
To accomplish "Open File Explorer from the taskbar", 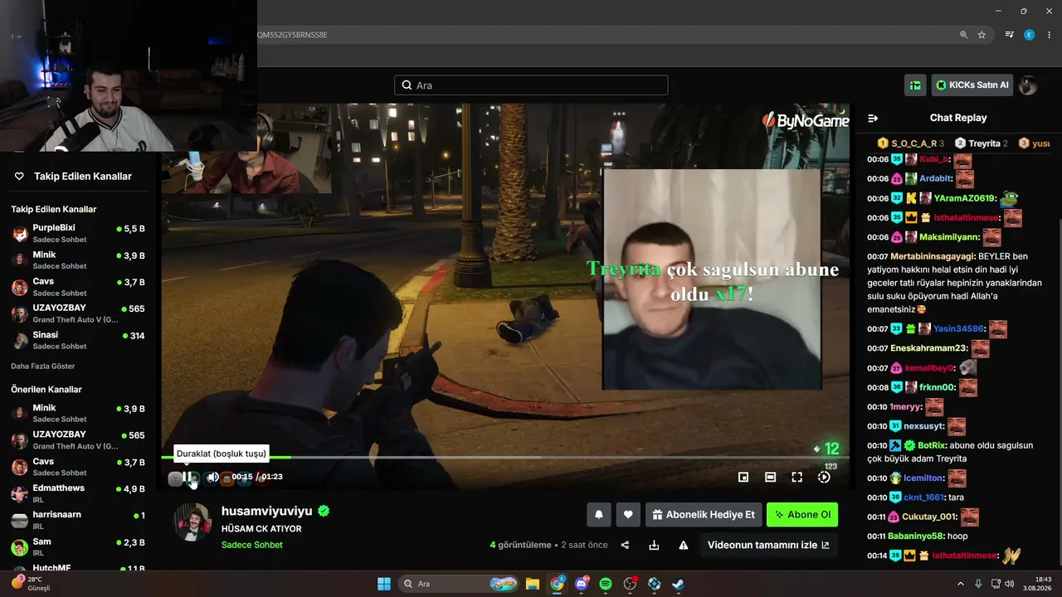I will (532, 584).
